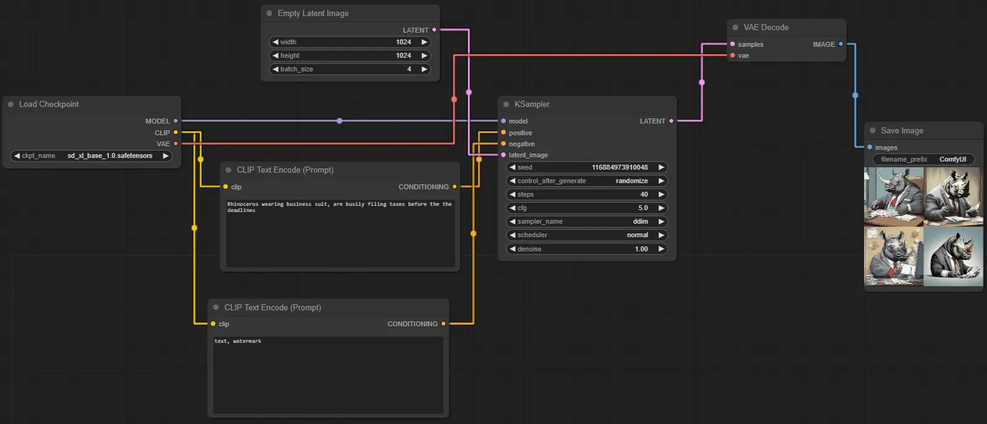Click the MODEL output socket on Load Checkpoint
Screen dimensions: 987x424
[x=176, y=121]
